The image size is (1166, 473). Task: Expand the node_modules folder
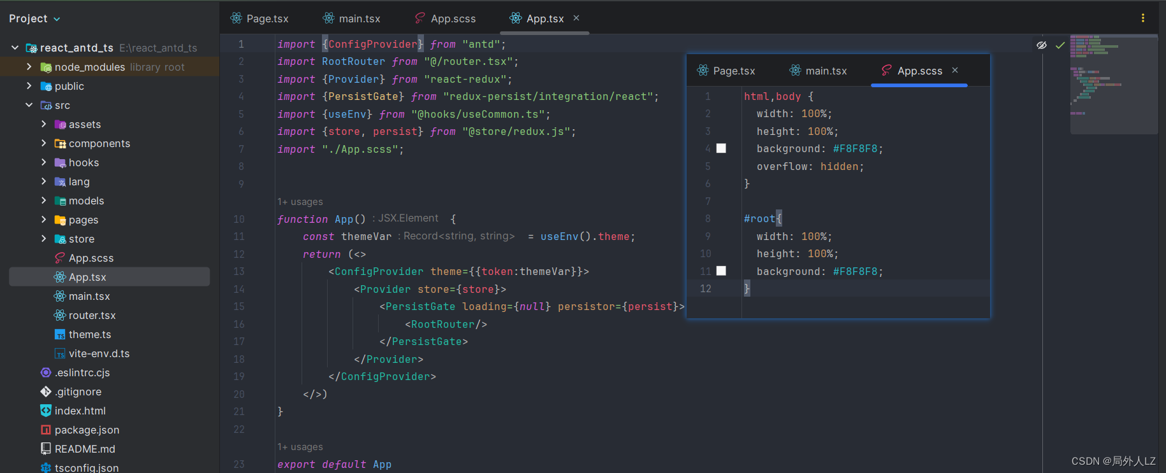tap(29, 67)
